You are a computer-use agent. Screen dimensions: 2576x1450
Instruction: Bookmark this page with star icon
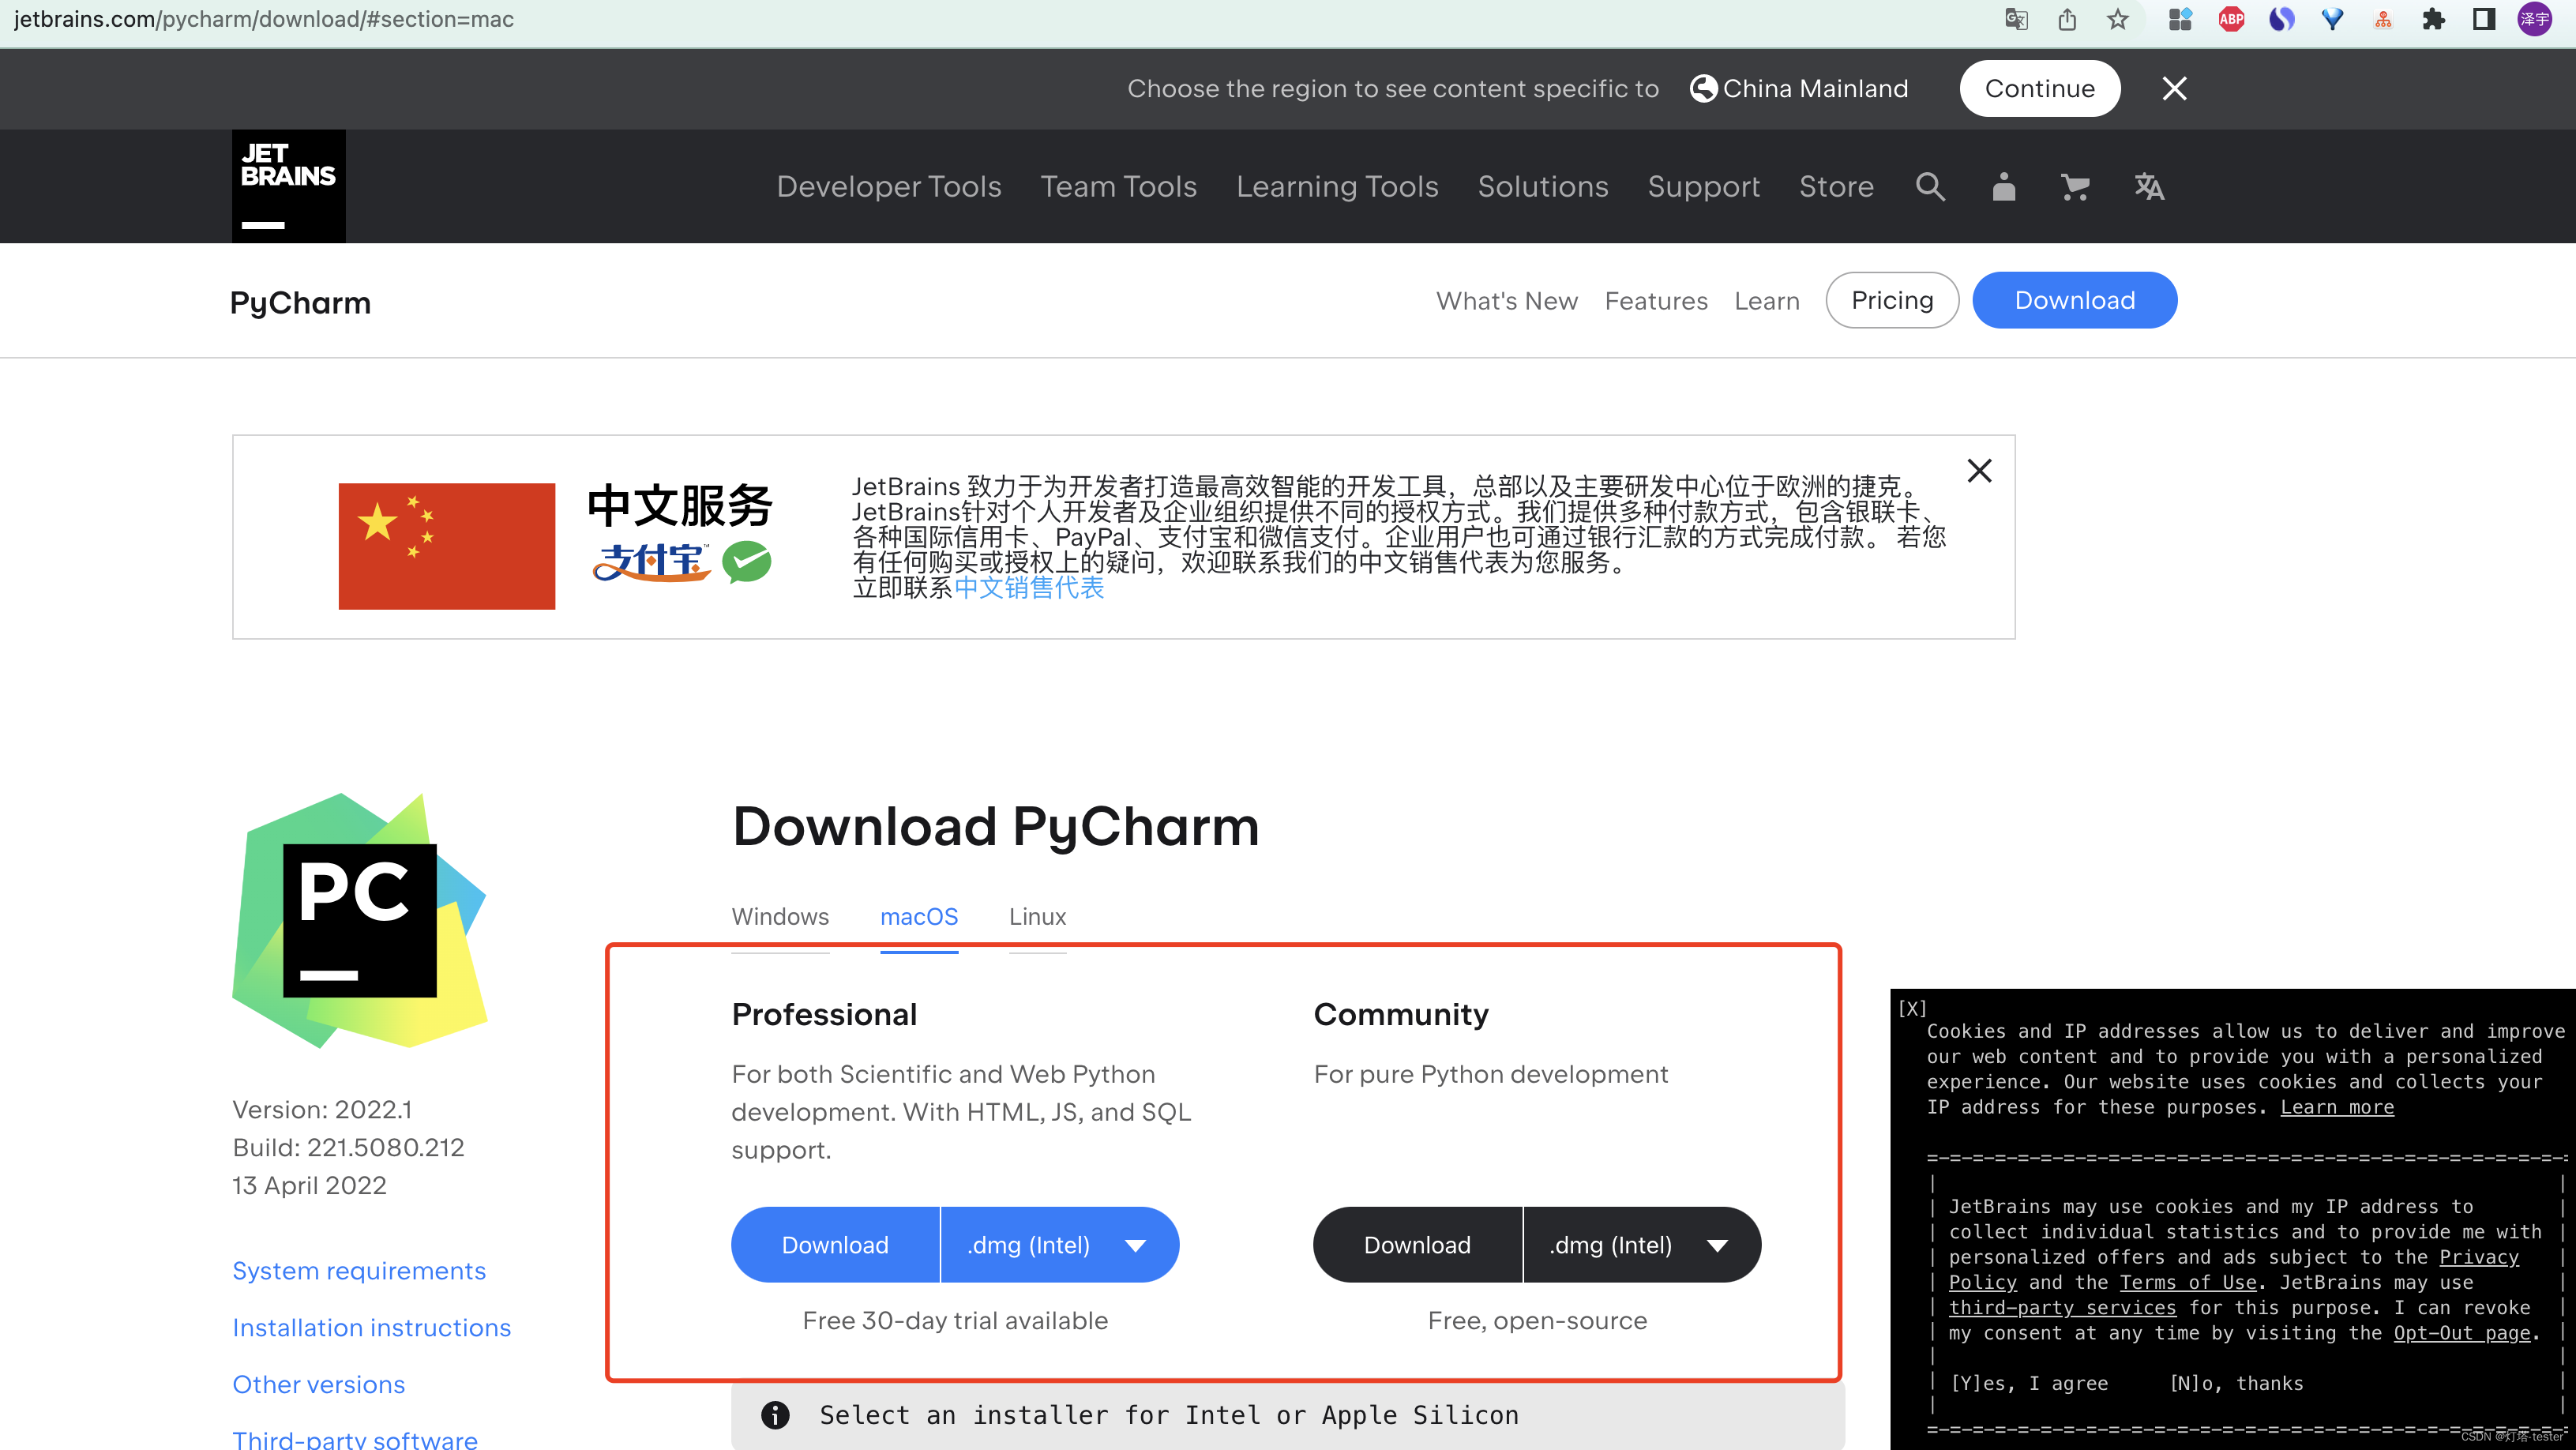tap(2117, 20)
